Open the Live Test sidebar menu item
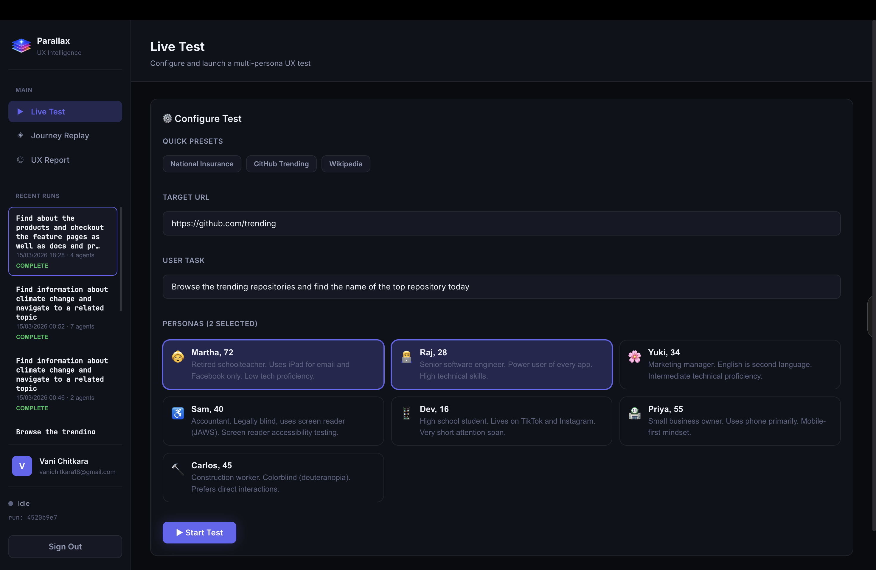This screenshot has height=570, width=876. [x=65, y=111]
